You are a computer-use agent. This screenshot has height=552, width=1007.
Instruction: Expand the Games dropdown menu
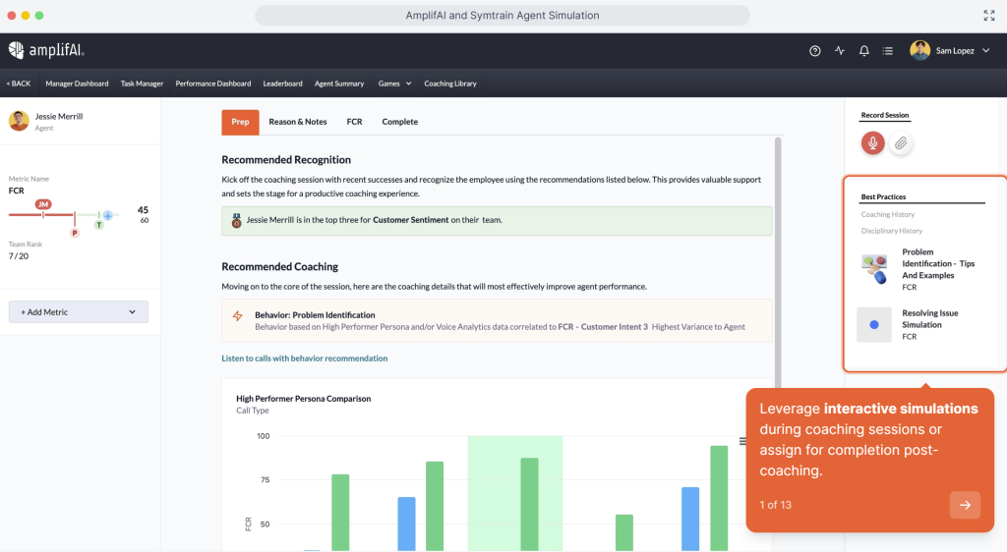point(394,83)
